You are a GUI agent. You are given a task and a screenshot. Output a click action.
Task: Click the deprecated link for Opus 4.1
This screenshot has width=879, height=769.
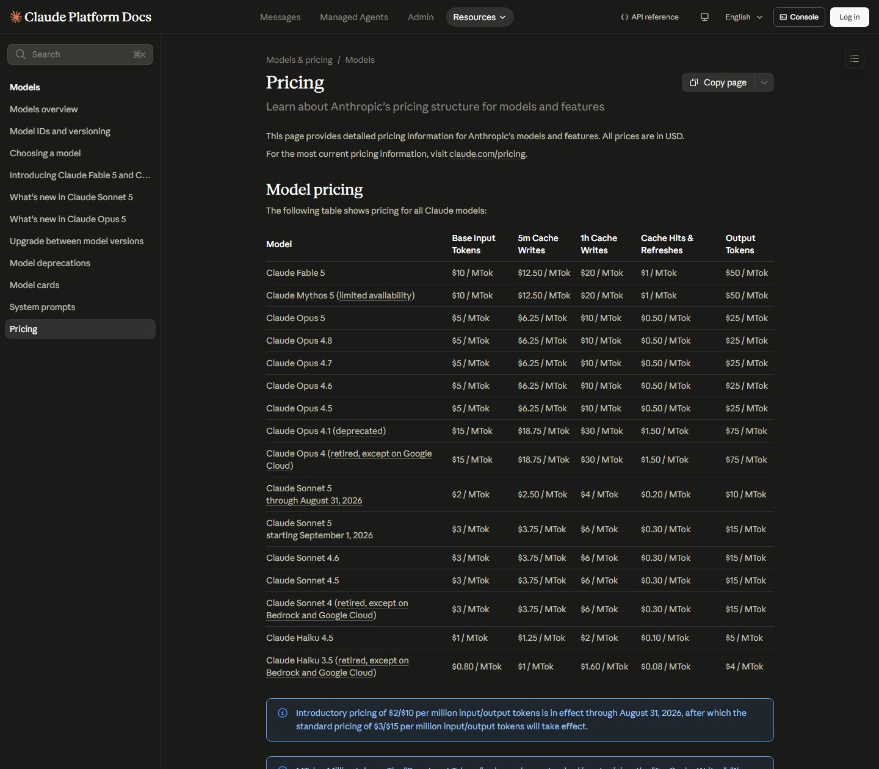(360, 431)
